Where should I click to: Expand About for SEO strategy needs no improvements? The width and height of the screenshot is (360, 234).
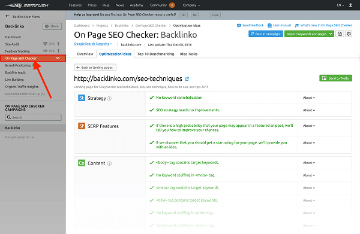tap(309, 110)
